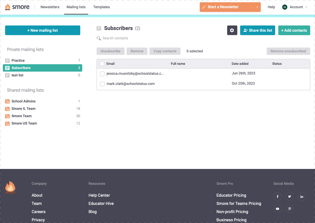Click the Smore IL Team shared list icon
This screenshot has width=315, height=223.
coord(7,109)
